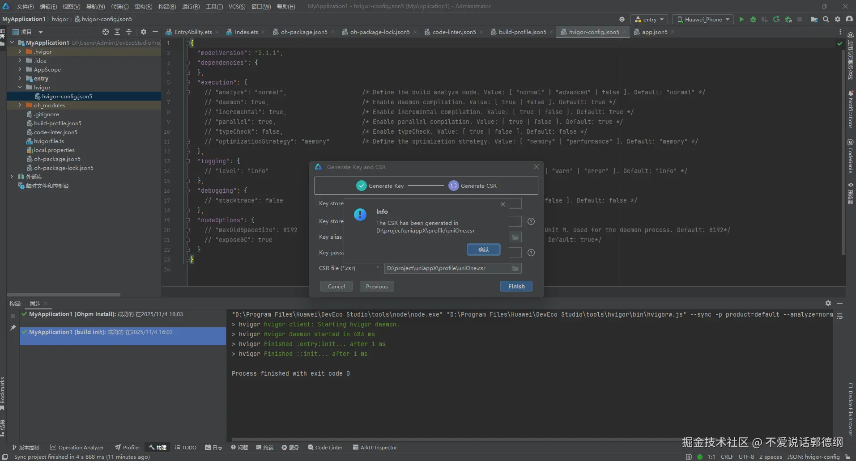
Task: Open the entry module dropdown
Action: [x=649, y=19]
